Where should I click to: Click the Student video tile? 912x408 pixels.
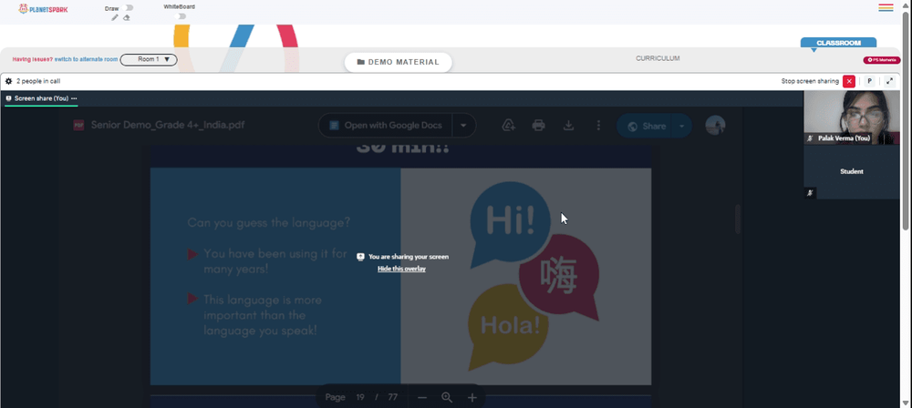point(852,172)
